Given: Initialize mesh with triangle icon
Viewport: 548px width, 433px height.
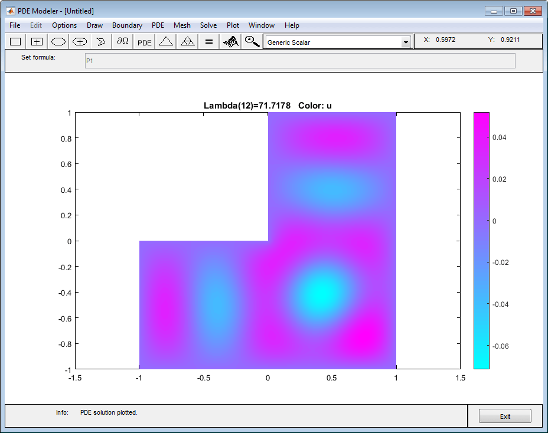Looking at the screenshot, I should (166, 41).
